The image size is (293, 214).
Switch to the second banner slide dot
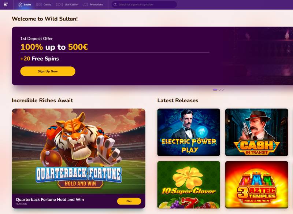pyautogui.click(x=219, y=89)
